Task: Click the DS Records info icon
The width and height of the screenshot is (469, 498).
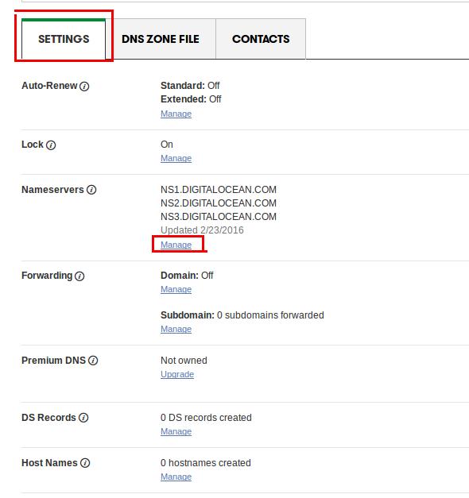Action: [83, 418]
